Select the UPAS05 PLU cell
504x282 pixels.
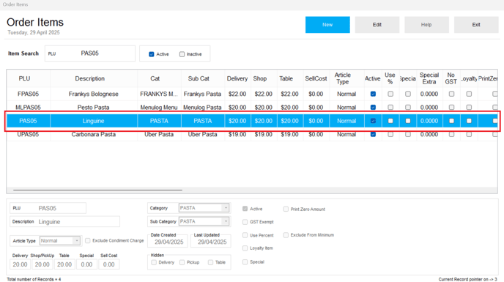tap(29, 135)
